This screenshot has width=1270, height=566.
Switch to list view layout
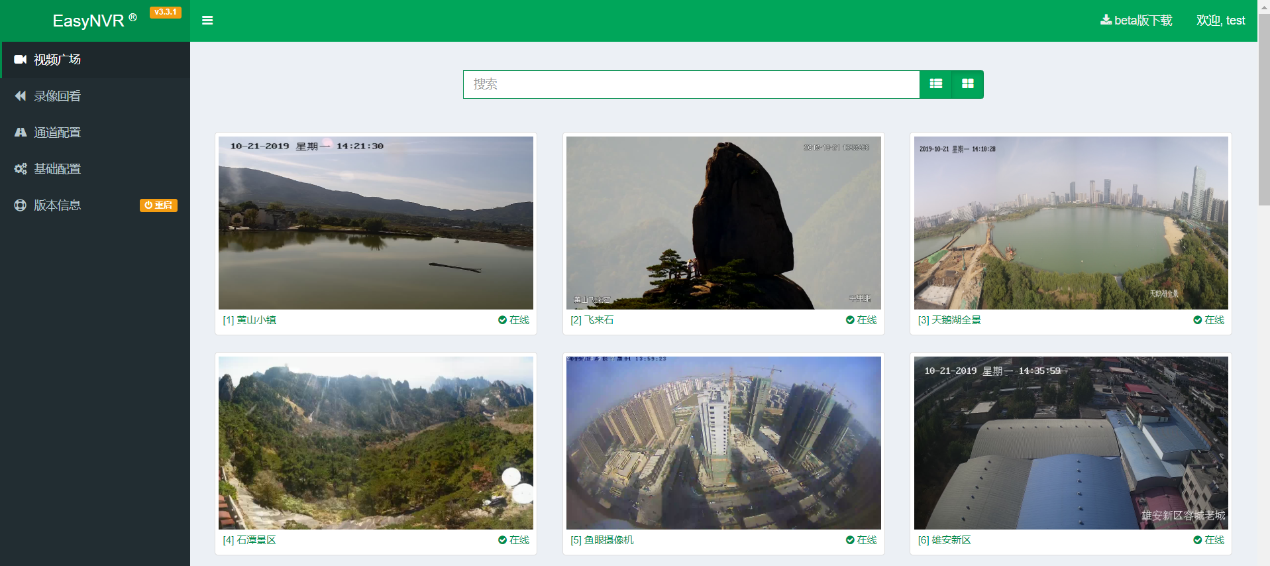935,84
